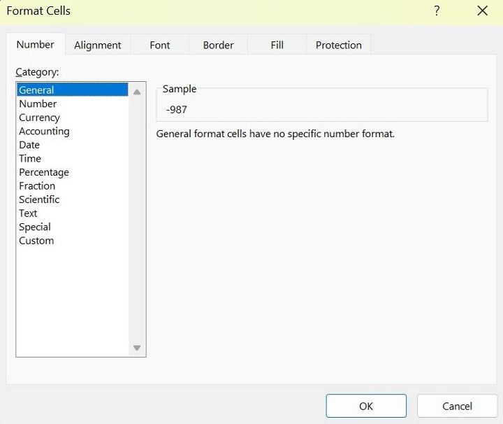Select the Currency category
503x424 pixels.
(x=39, y=118)
